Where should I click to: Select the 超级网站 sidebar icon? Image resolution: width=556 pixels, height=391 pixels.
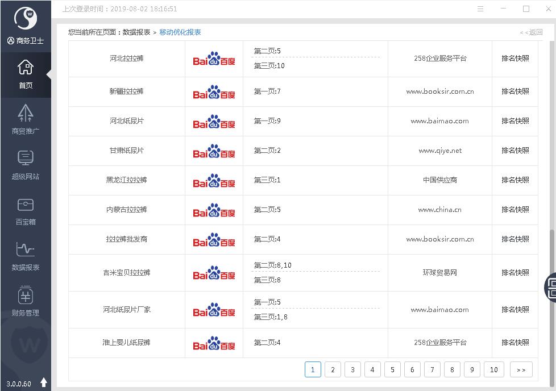(x=25, y=165)
